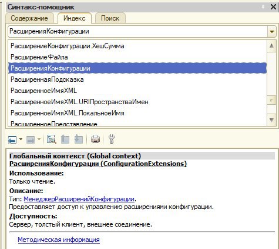Select РасширеннаяПодсказка in the index list
Viewport: 279px width, 249px height.
pos(137,79)
